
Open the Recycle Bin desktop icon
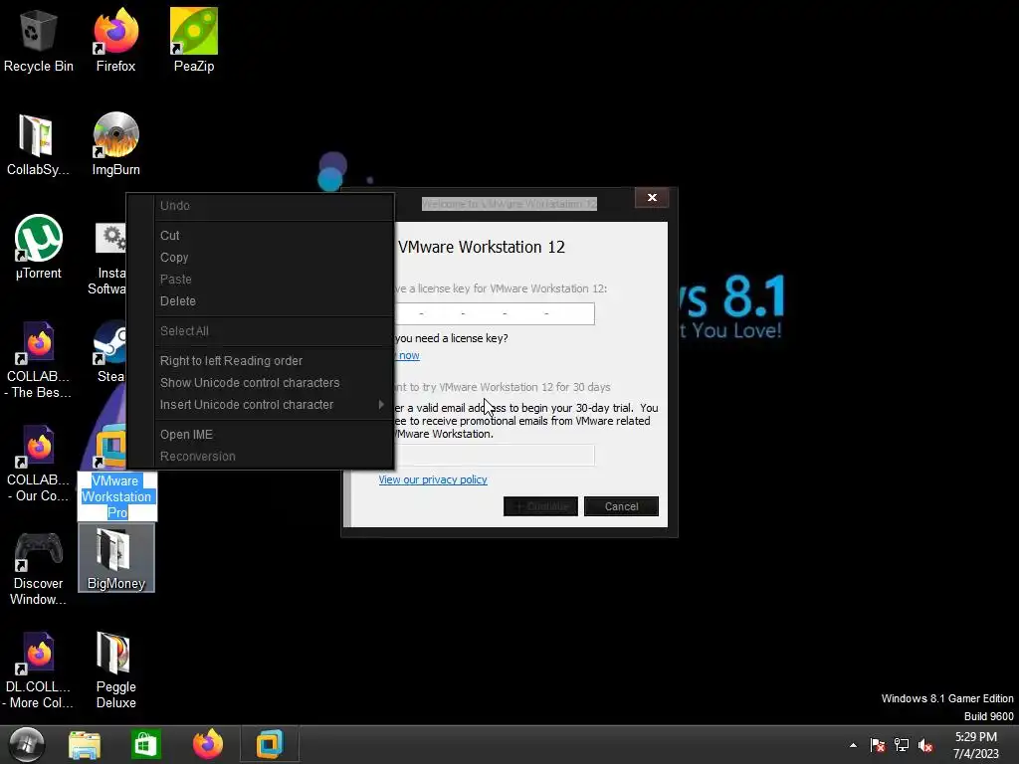38,40
